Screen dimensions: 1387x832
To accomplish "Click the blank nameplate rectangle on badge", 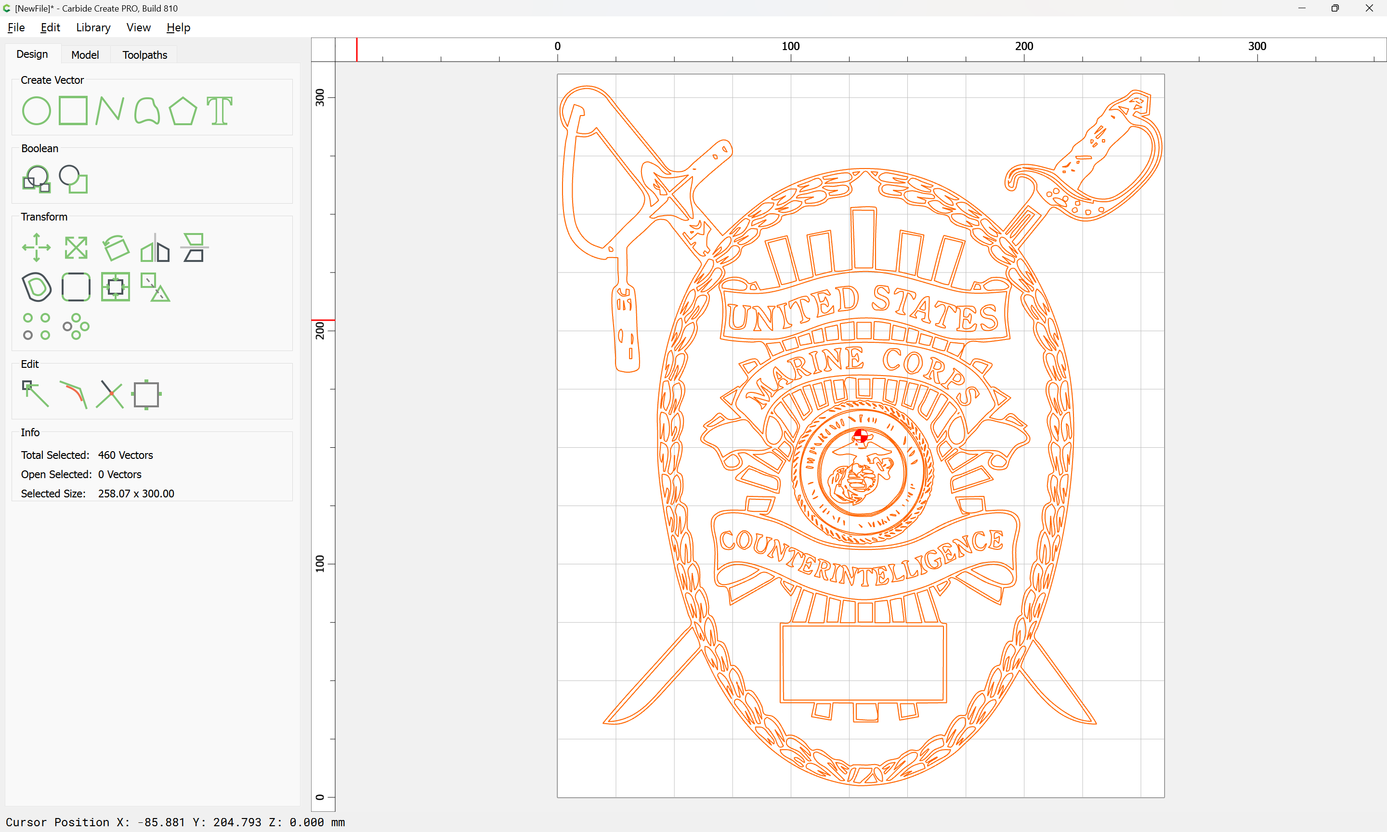I will tap(864, 663).
